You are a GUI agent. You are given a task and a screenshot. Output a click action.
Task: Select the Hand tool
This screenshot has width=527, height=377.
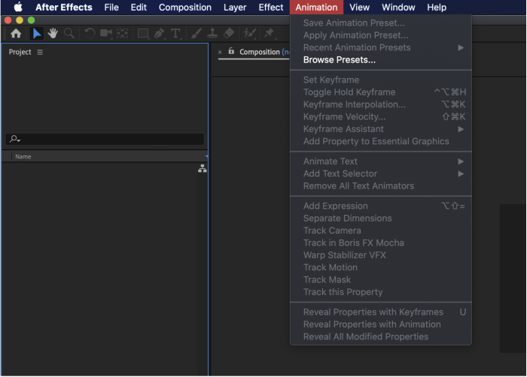click(x=53, y=33)
